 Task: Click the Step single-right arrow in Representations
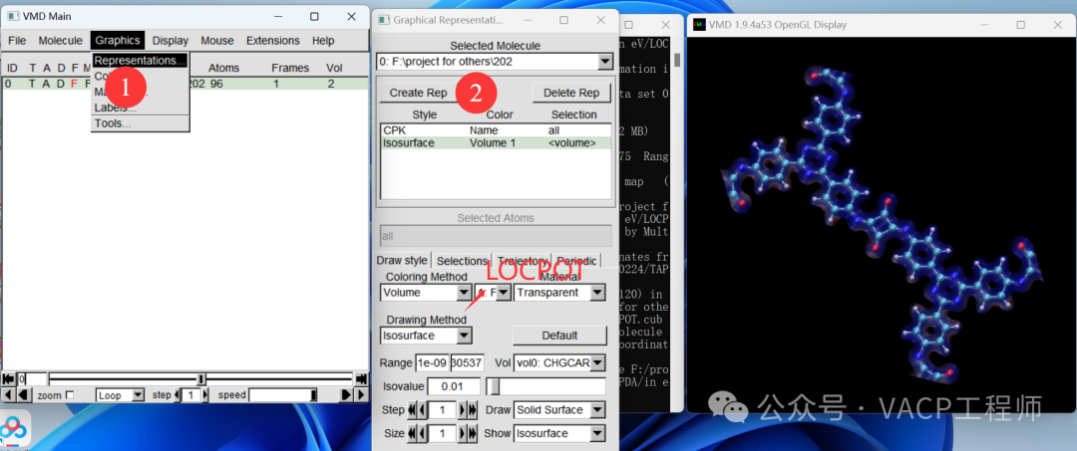coord(463,410)
